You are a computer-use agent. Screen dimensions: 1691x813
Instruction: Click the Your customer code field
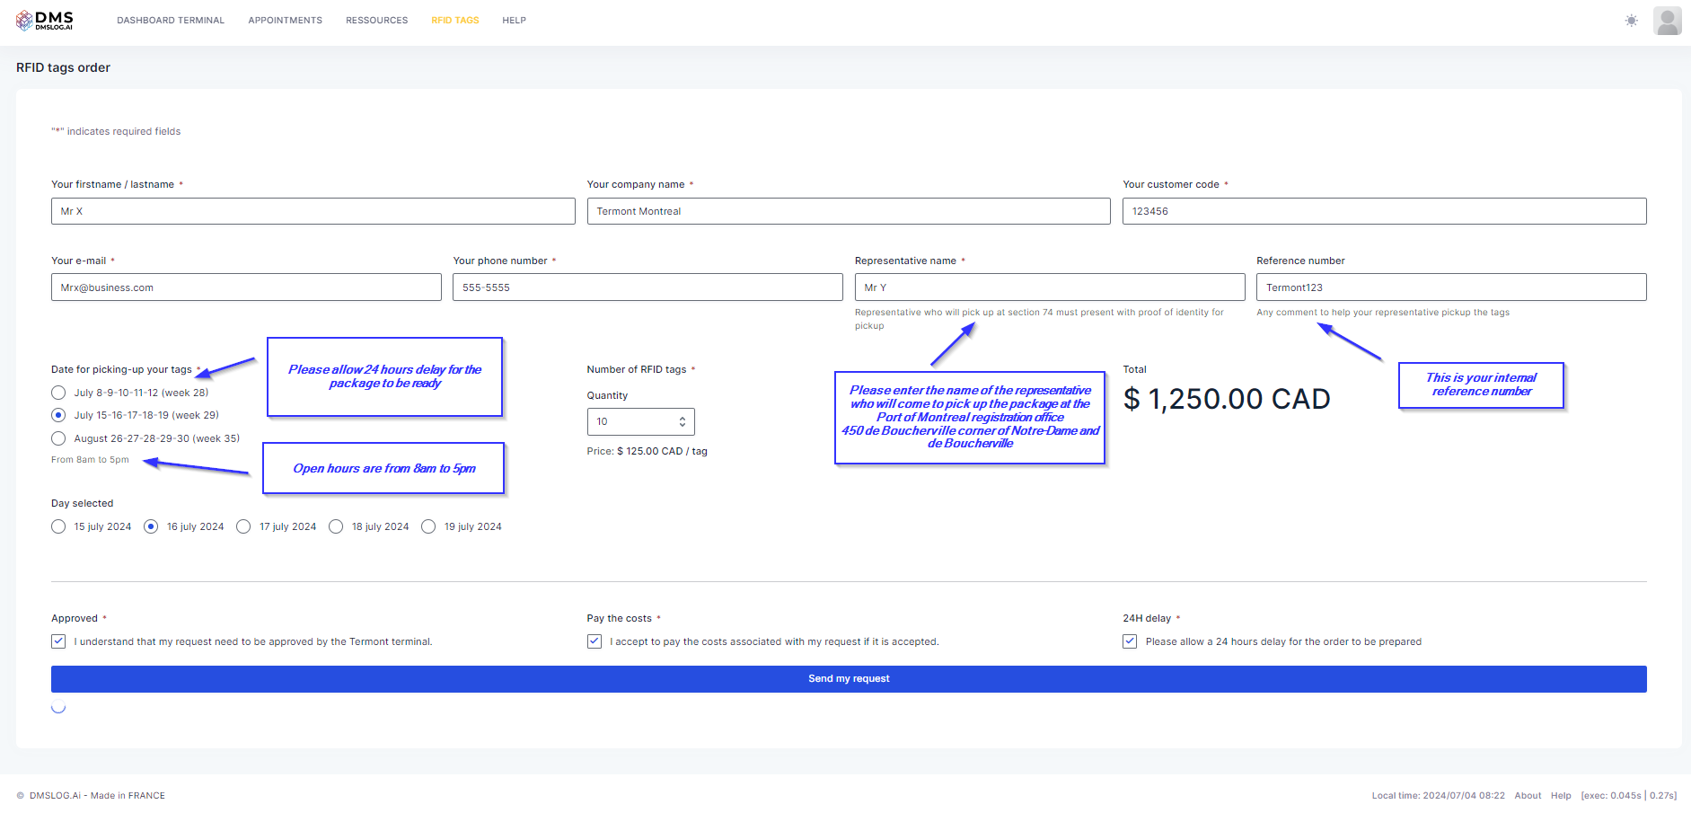pyautogui.click(x=1384, y=211)
